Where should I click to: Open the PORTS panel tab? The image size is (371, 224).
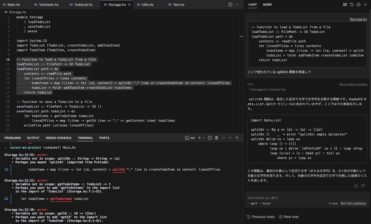click(104, 138)
